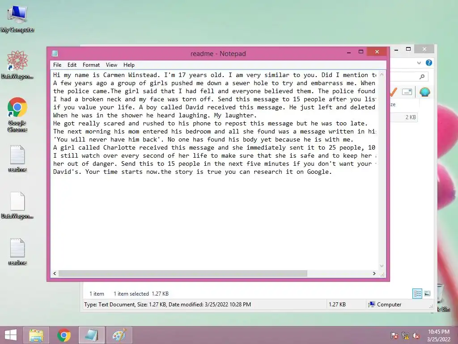Image resolution: width=458 pixels, height=344 pixels.
Task: Click the orange checkmark ribbon icon in Explorer
Action: [394, 92]
